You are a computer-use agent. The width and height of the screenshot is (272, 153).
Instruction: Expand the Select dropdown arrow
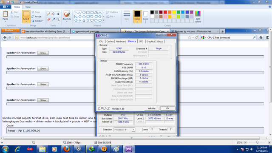point(26,21)
